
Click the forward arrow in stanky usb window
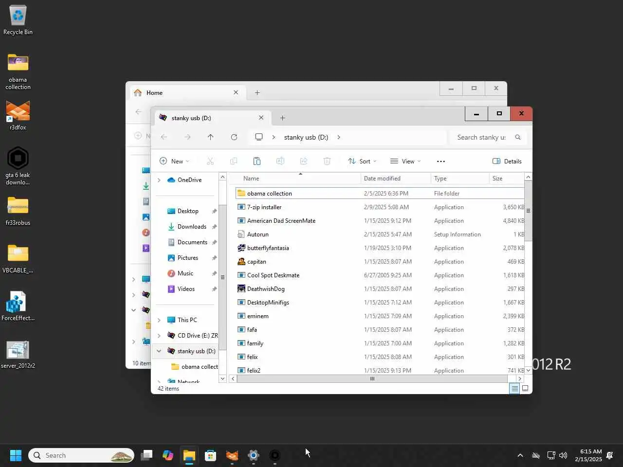(x=187, y=137)
